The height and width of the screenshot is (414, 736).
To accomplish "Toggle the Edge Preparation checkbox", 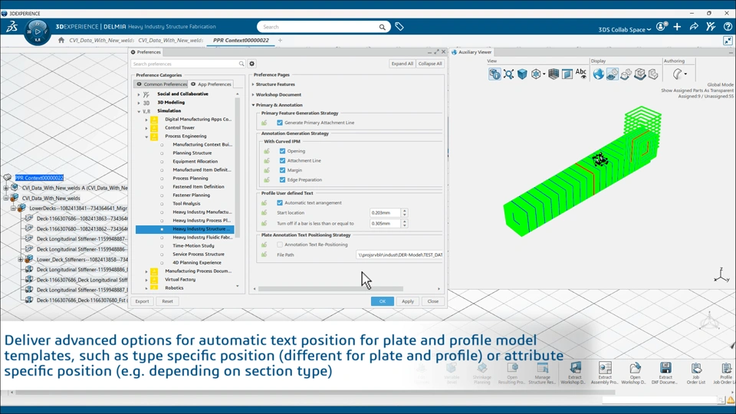I will tap(282, 179).
